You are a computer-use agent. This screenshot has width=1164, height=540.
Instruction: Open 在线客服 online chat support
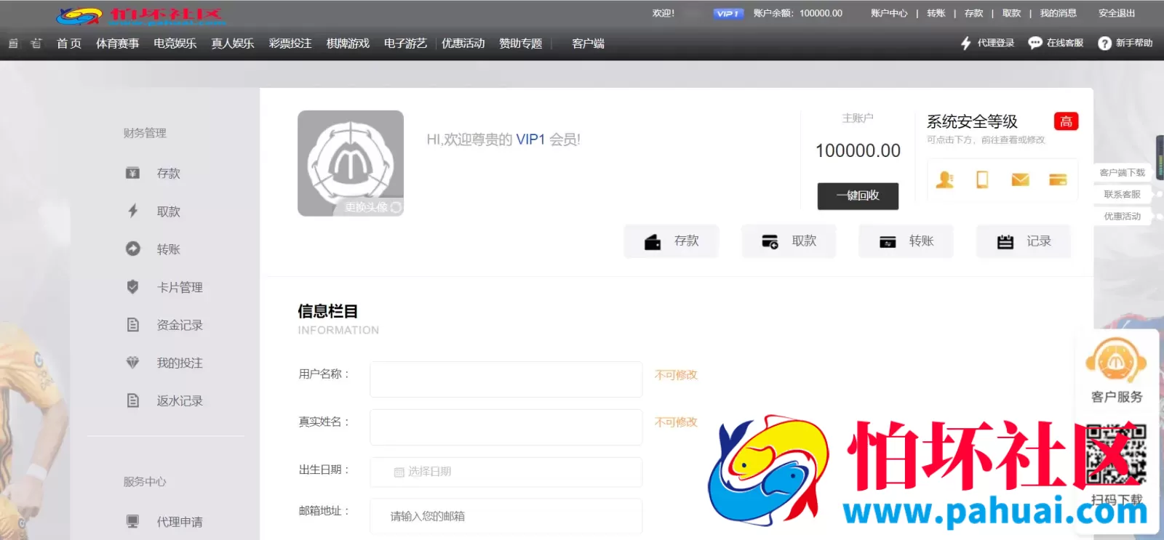click(1056, 43)
